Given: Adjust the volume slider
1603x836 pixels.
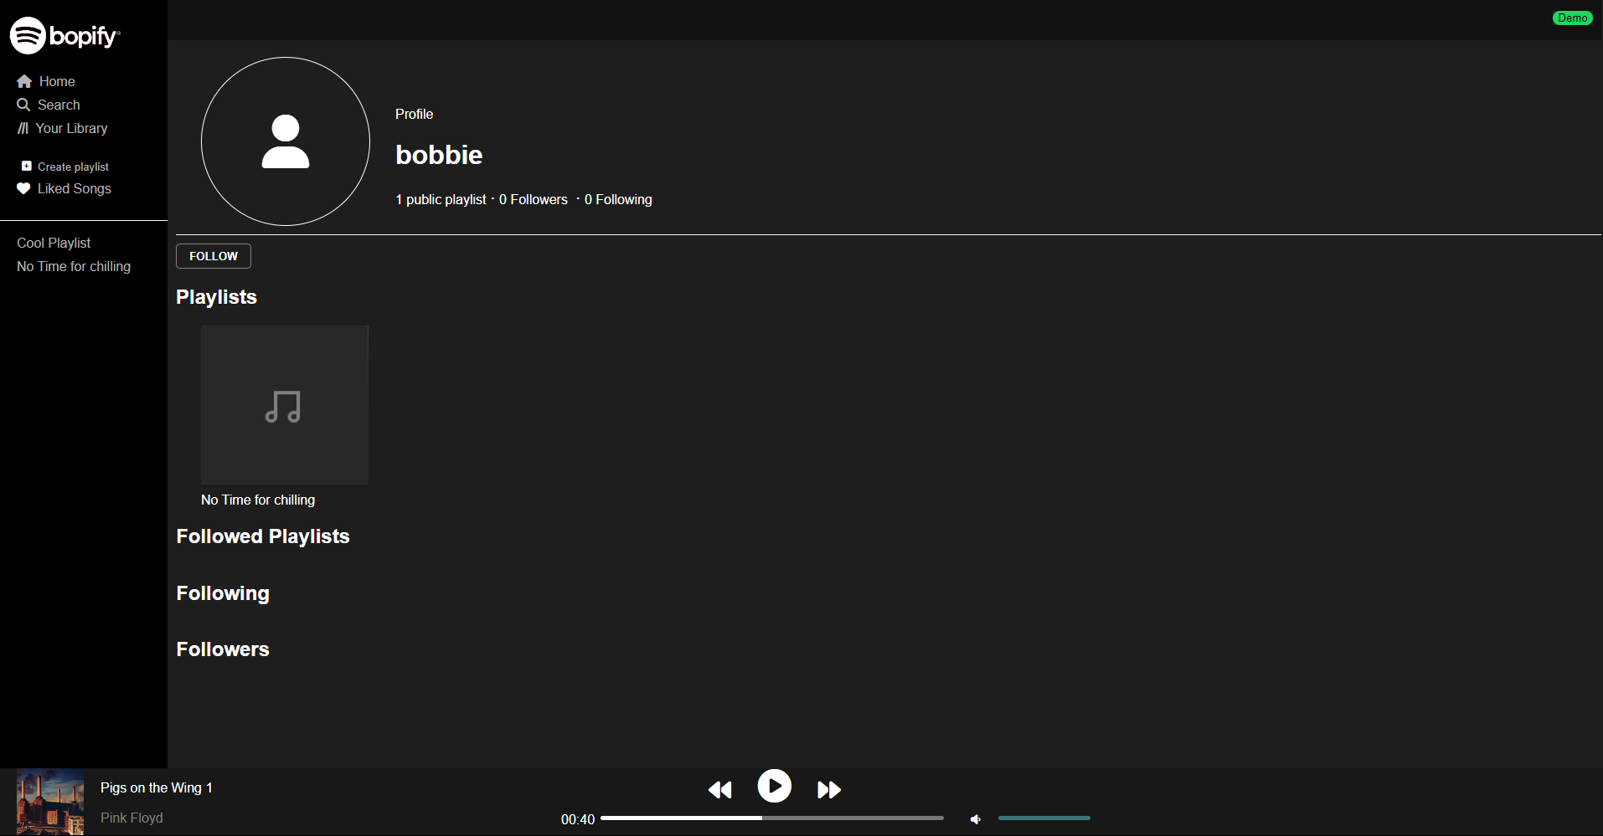Looking at the screenshot, I should click(1044, 818).
